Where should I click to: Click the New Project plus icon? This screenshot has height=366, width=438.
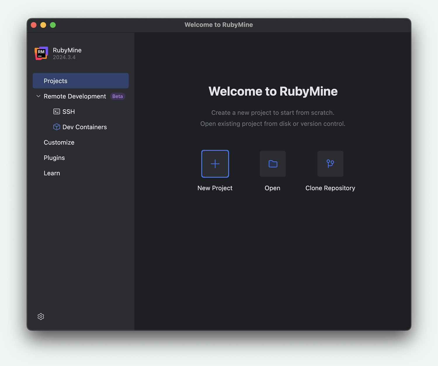click(215, 164)
